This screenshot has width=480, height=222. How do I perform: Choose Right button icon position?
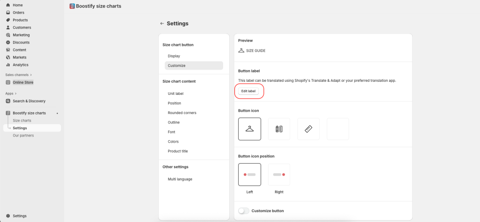pos(279,175)
